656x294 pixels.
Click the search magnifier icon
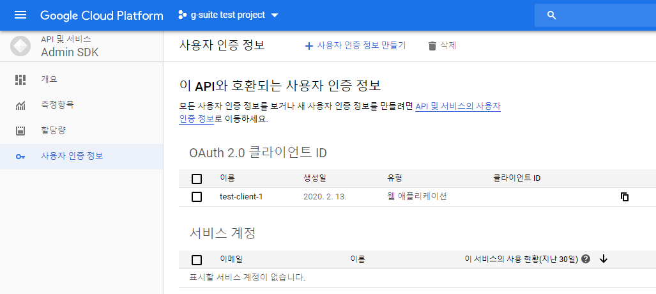pyautogui.click(x=551, y=15)
